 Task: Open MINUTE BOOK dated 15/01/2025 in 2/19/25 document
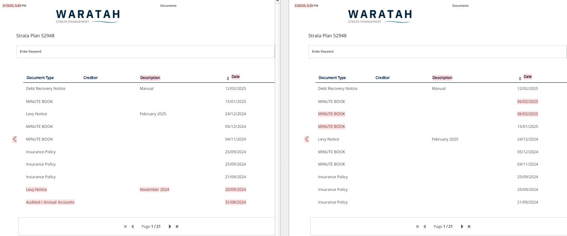coord(39,101)
